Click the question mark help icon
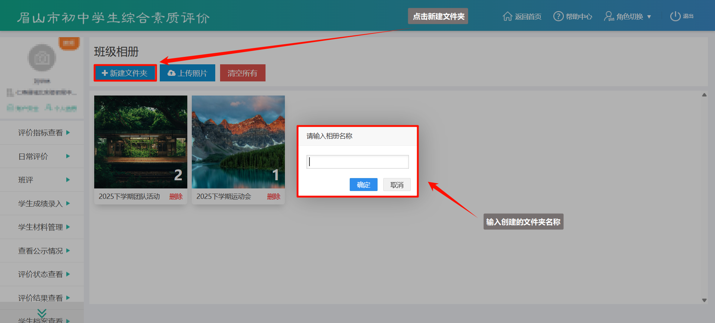Viewport: 715px width, 323px height. pyautogui.click(x=558, y=16)
